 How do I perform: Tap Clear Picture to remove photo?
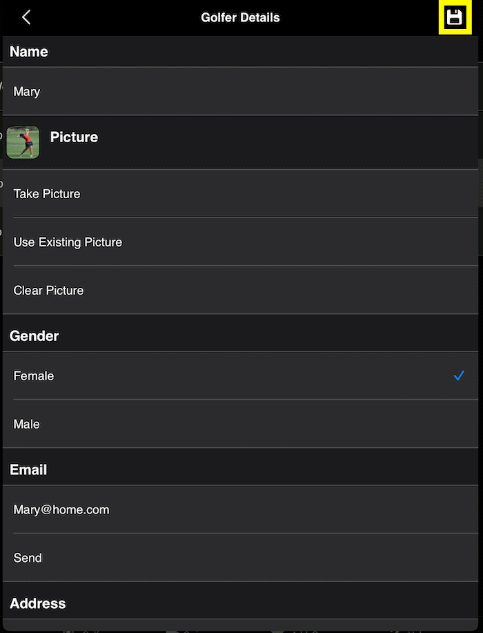[241, 290]
